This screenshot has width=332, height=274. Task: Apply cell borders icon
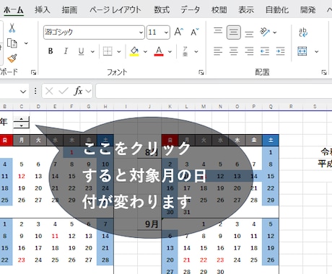[x=108, y=51]
